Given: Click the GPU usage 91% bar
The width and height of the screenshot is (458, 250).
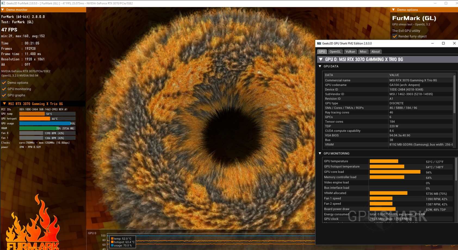Looking at the screenshot, I should (47, 124).
